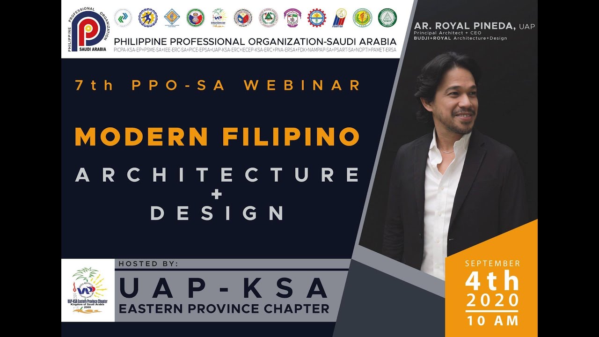Click the purple shield logo
The width and height of the screenshot is (599, 337).
click(292, 18)
